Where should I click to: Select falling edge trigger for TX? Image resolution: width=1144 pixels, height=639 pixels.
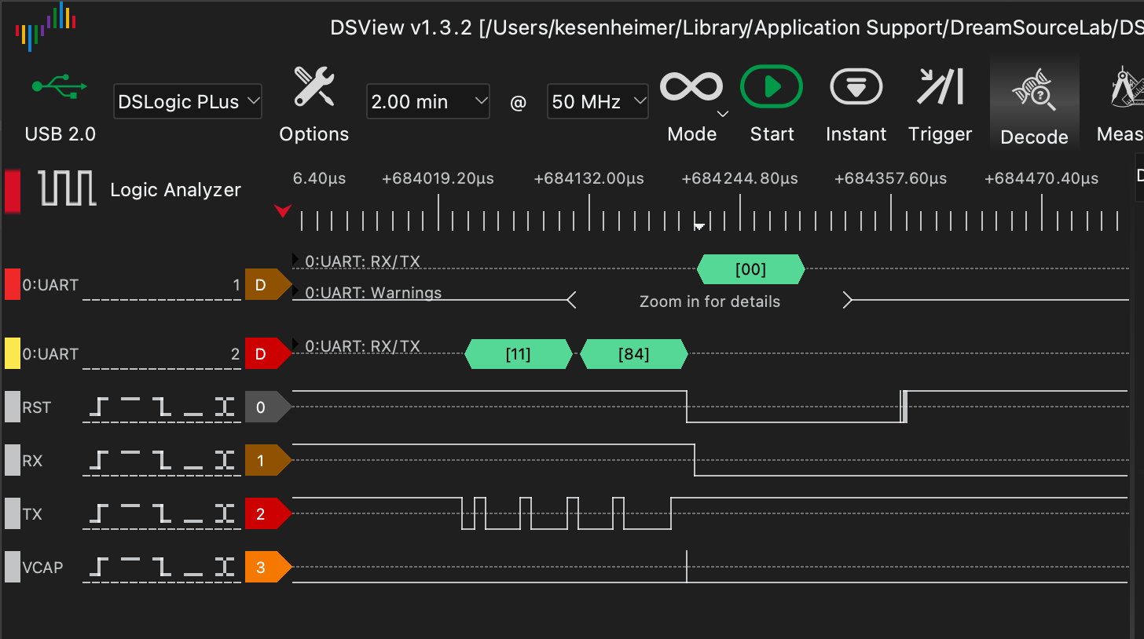point(162,513)
